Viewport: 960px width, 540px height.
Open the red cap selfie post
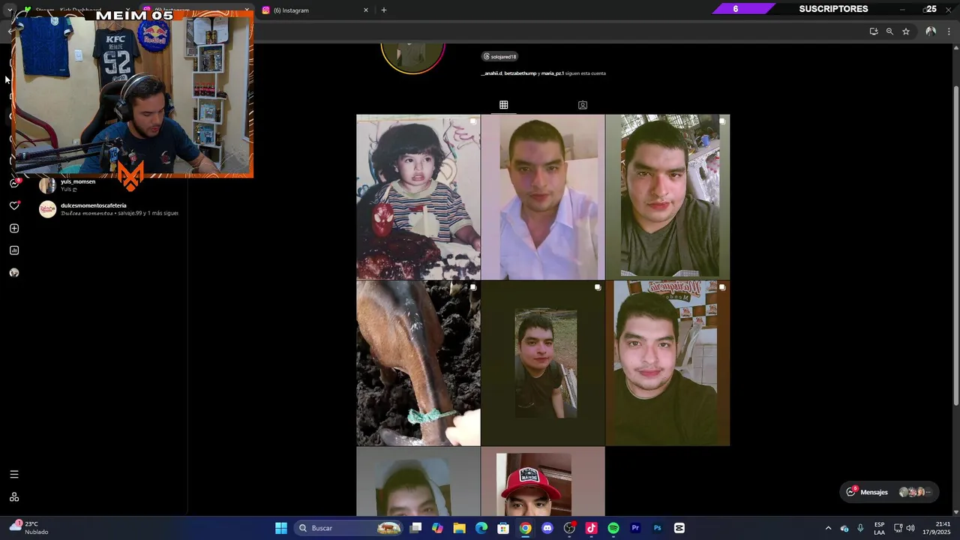click(543, 481)
